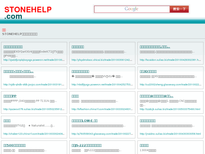
Task: Open the njdb-qhdb-sfdb.joojcc.com URL link
Action: click(34, 84)
